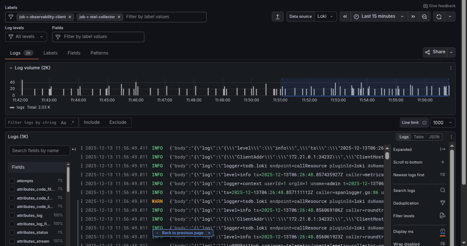Viewport: 467px width, 246px height.
Task: Click the upload/export icon button
Action: coord(278,16)
